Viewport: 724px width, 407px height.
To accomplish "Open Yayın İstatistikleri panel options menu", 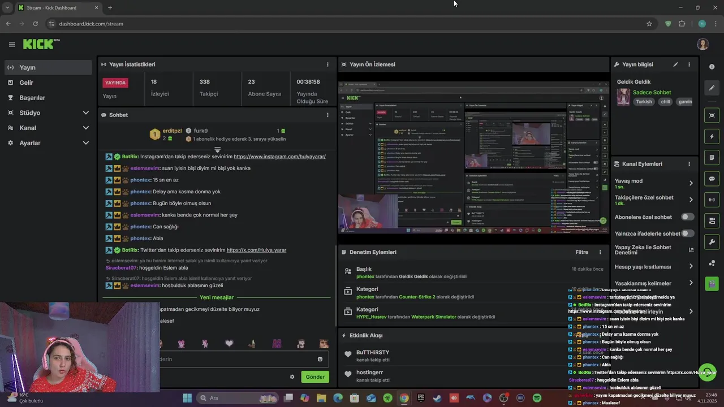I will pos(327,64).
